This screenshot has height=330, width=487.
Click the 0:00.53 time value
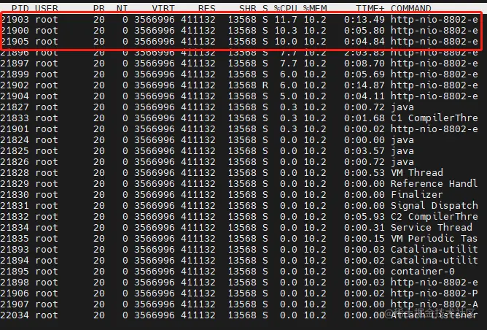(365, 172)
